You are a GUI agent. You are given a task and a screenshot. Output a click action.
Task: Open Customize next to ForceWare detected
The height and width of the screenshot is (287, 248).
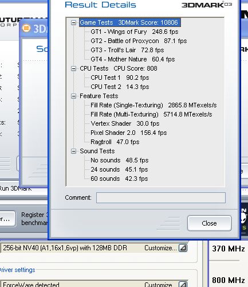click(159, 285)
